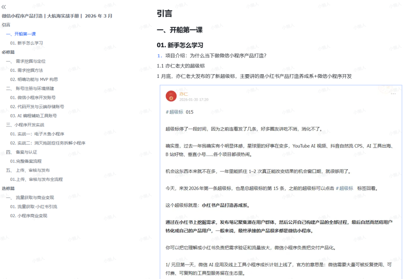The height and width of the screenshot is (279, 408).
Task: Click the paragraph starting 你可以把它理解成小红书
Action: pos(251,248)
